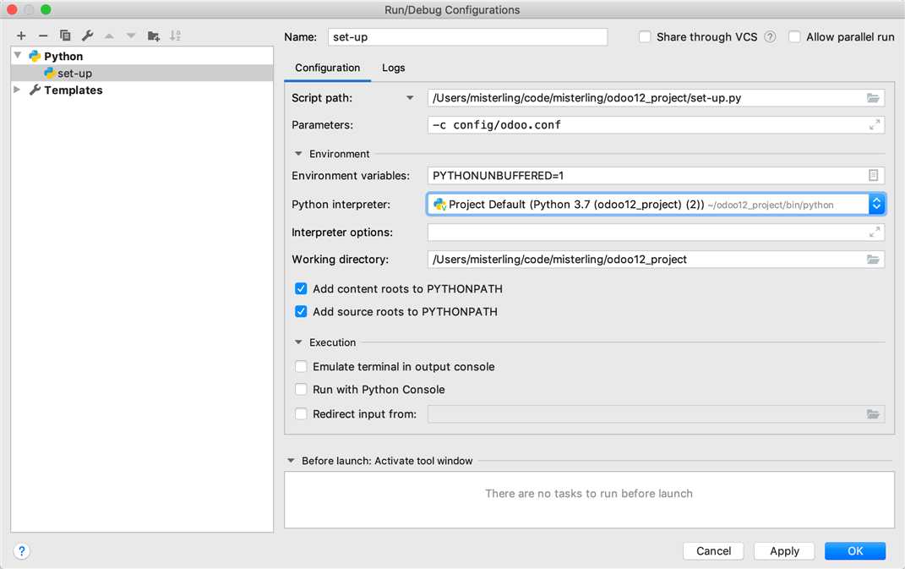Screen dimensions: 905x569
Task: Enable Allow parallel run checkbox
Action: 794,37
